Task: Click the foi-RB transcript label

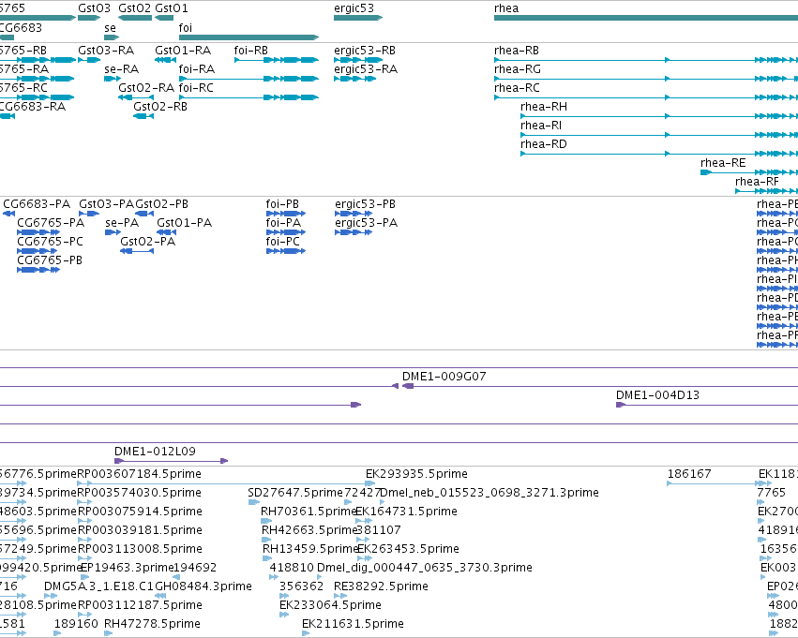Action: 251,51
